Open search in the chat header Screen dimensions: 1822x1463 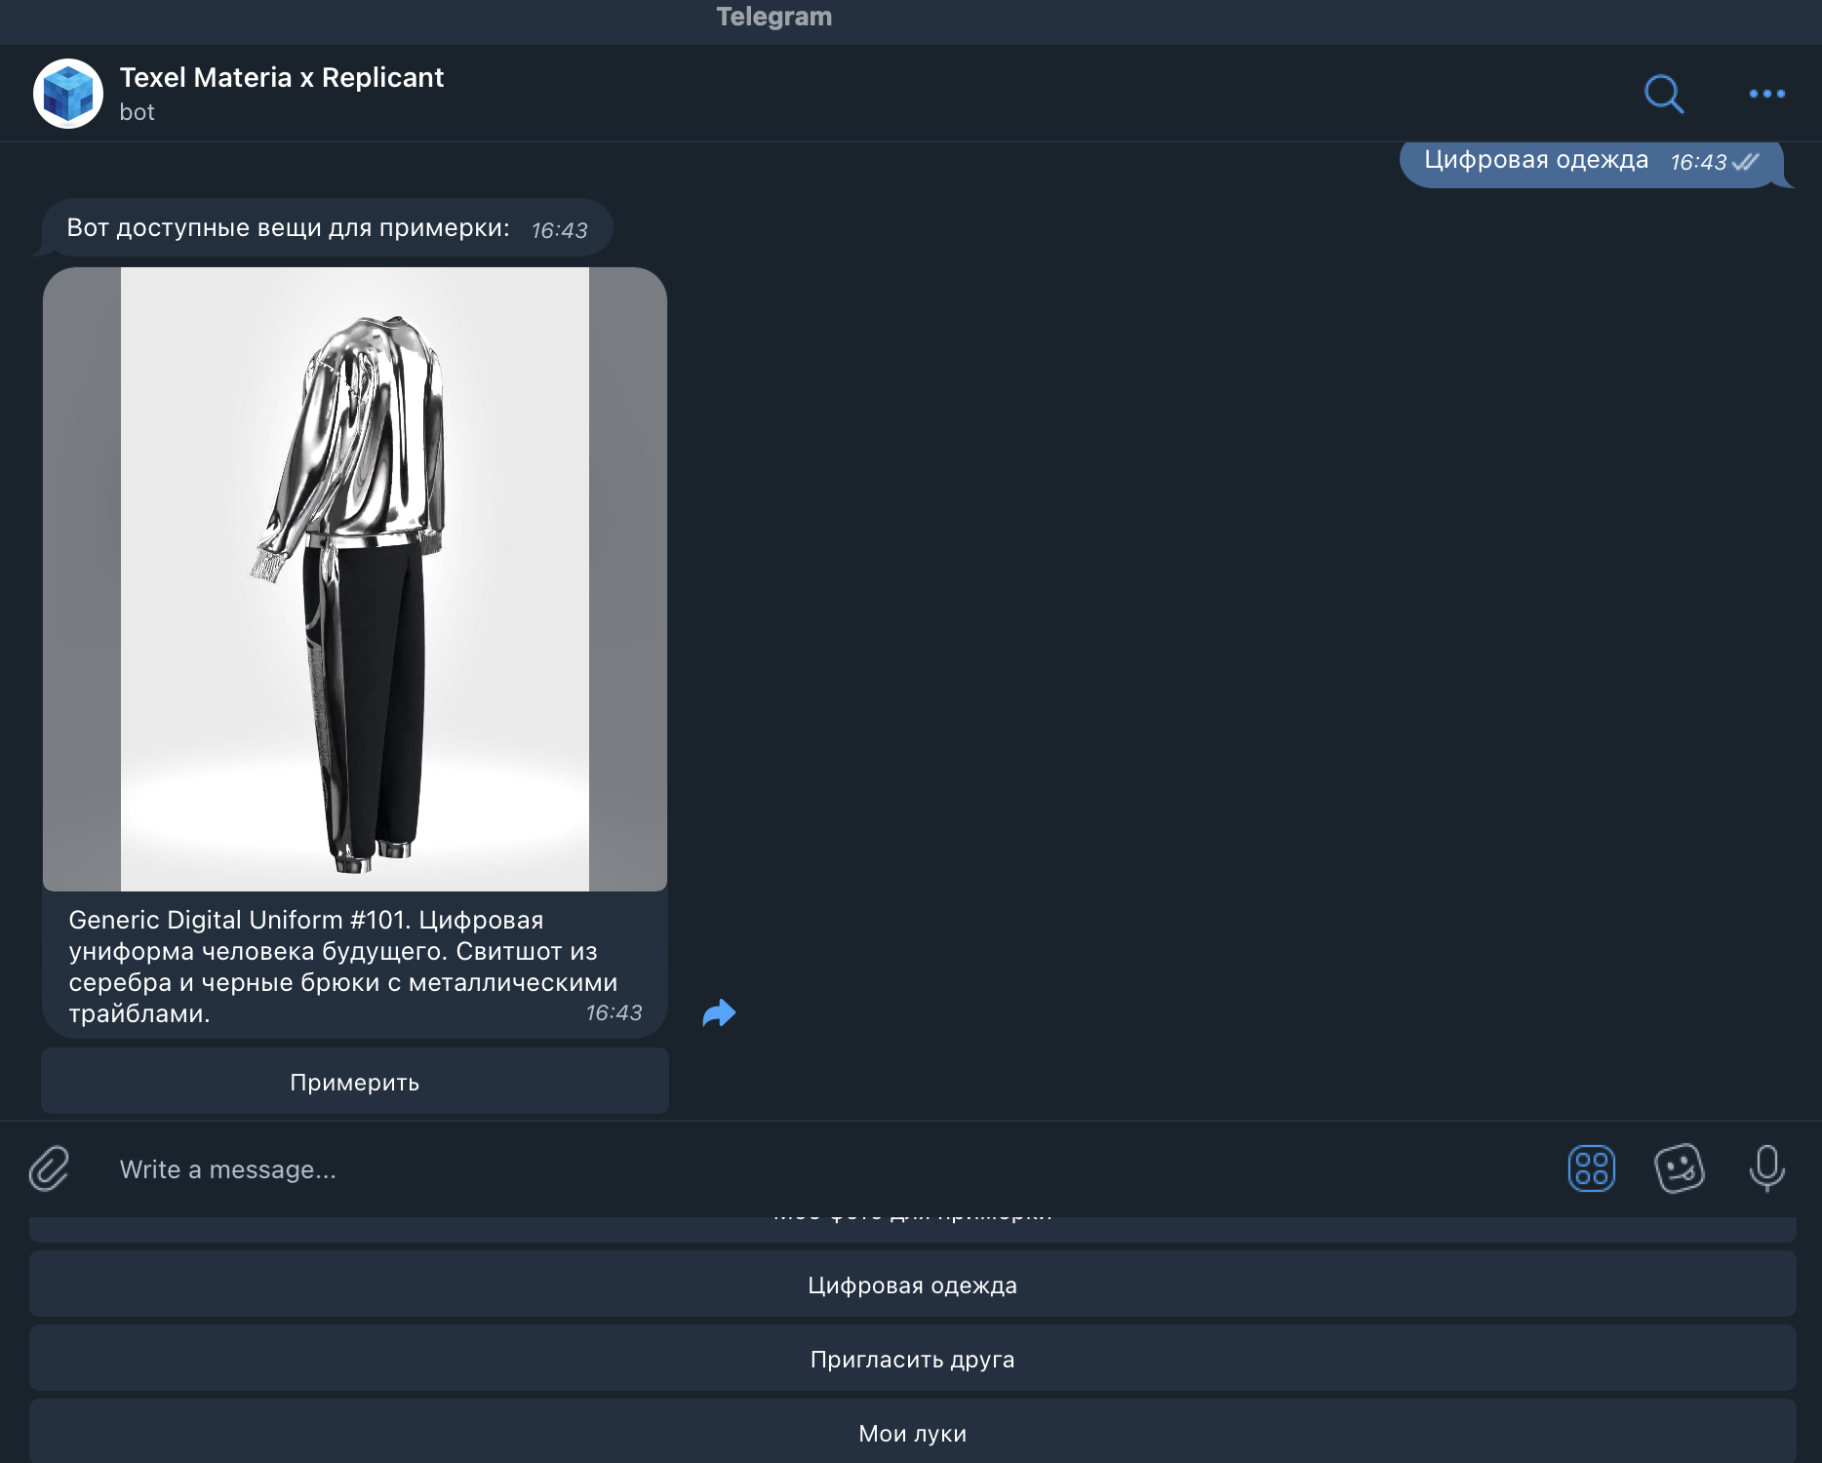click(1664, 94)
